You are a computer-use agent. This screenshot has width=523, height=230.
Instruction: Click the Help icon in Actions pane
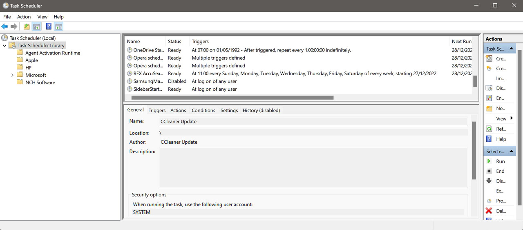[x=489, y=139]
